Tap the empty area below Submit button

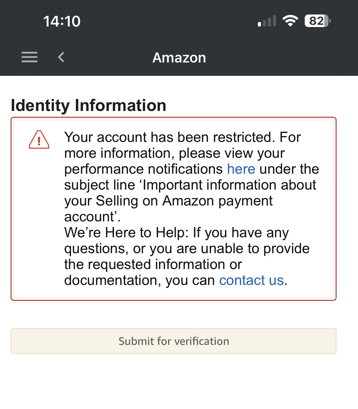179,382
